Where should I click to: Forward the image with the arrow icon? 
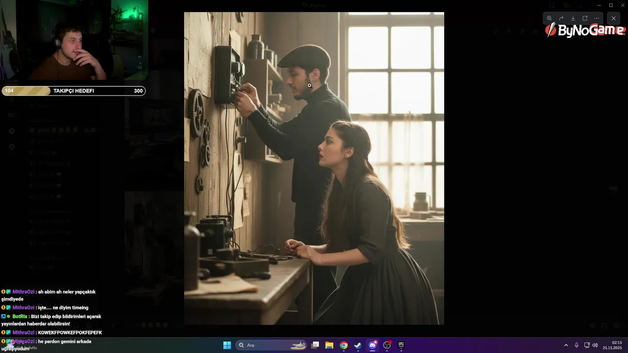pos(561,18)
